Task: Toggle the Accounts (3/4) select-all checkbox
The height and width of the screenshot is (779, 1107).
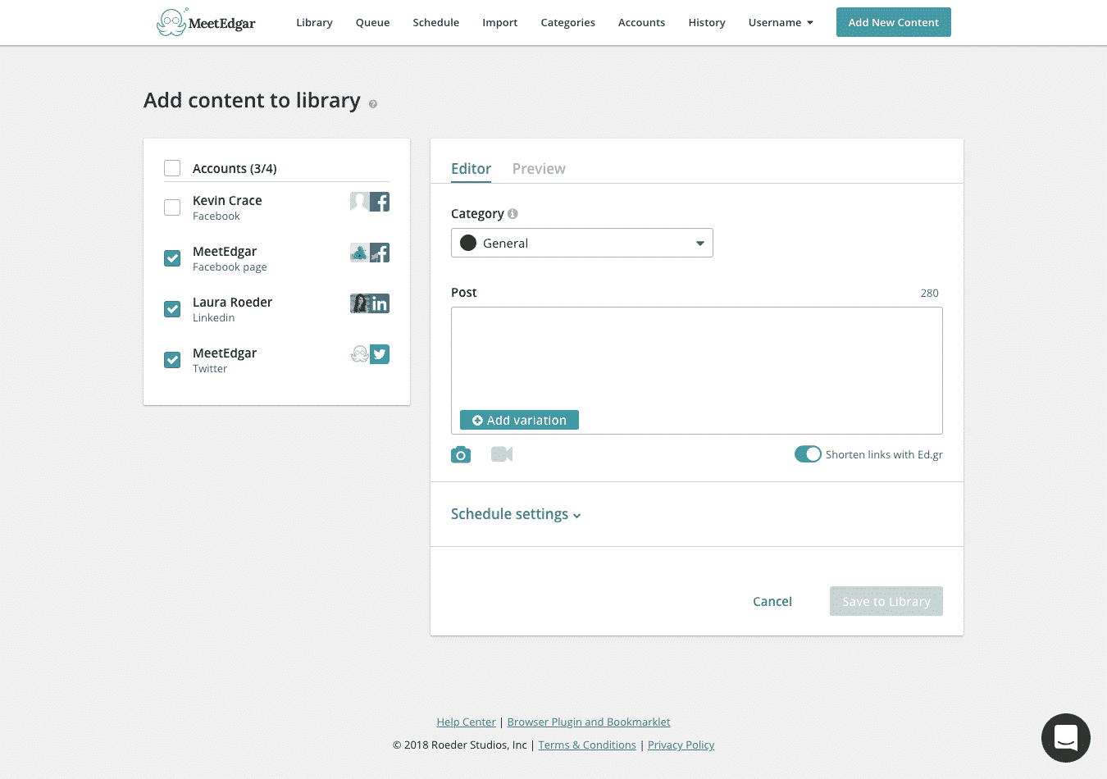Action: point(172,168)
